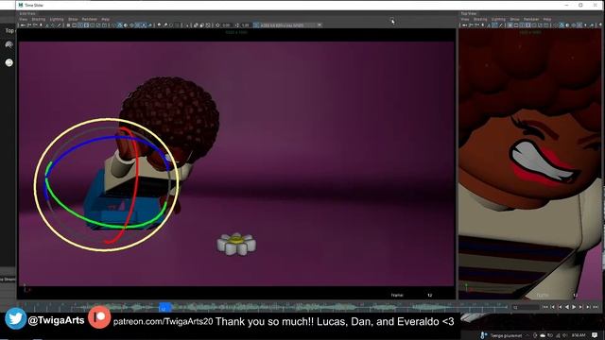Click X-Ray Joints icon in left viewport toolbar

tap(208, 25)
